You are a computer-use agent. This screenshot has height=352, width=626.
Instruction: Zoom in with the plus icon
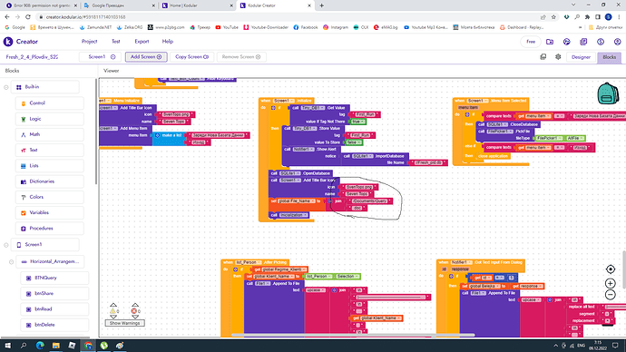click(x=610, y=283)
